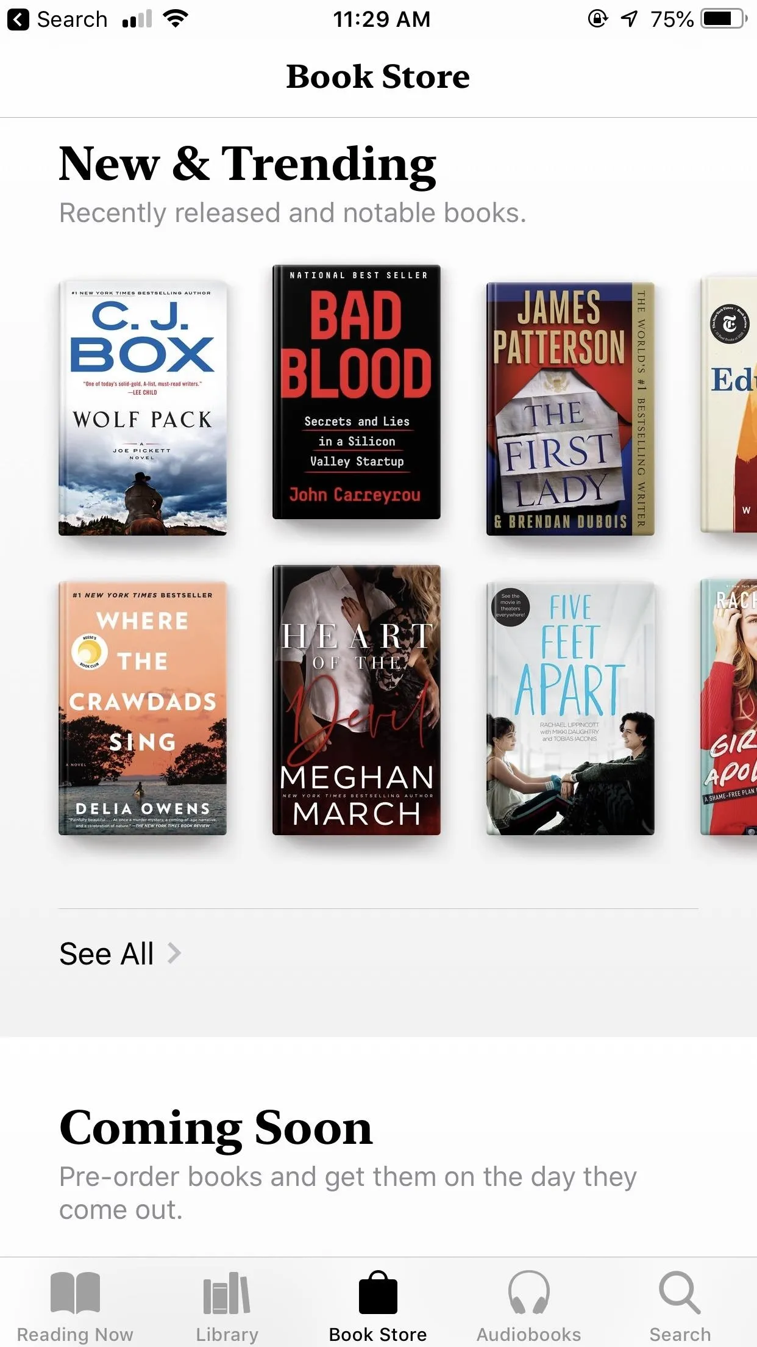The image size is (757, 1347).
Task: Tap the New & Trending heading
Action: (x=247, y=163)
